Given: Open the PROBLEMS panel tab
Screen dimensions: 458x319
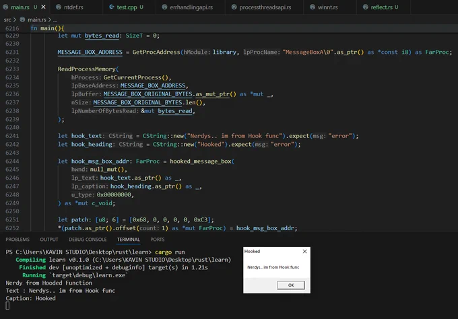Looking at the screenshot, I should 18,240.
